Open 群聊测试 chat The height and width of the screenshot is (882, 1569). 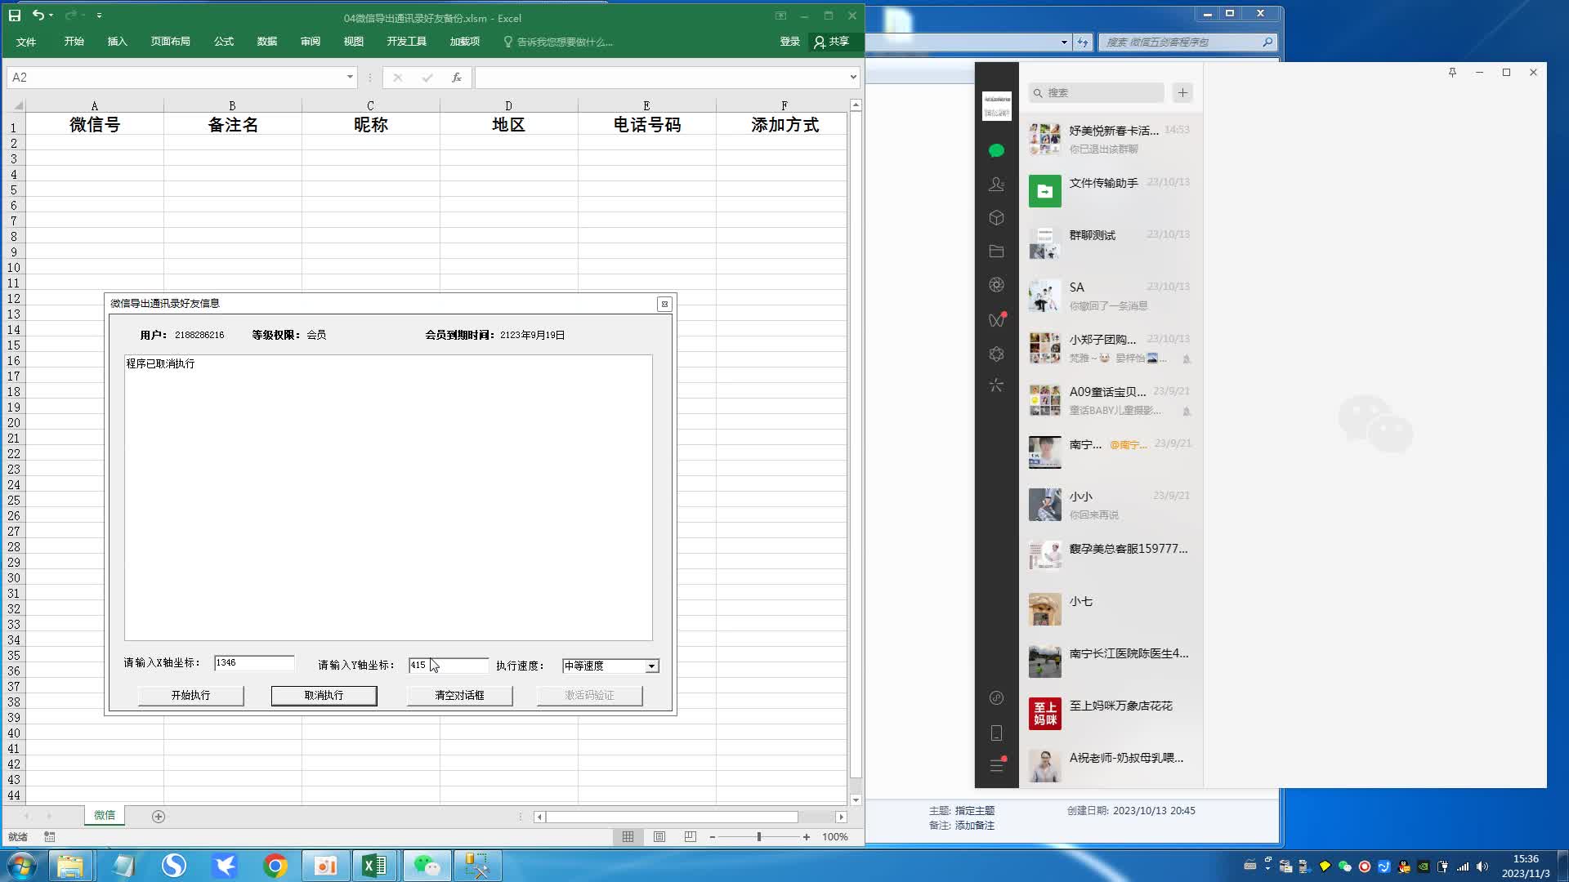tap(1111, 243)
